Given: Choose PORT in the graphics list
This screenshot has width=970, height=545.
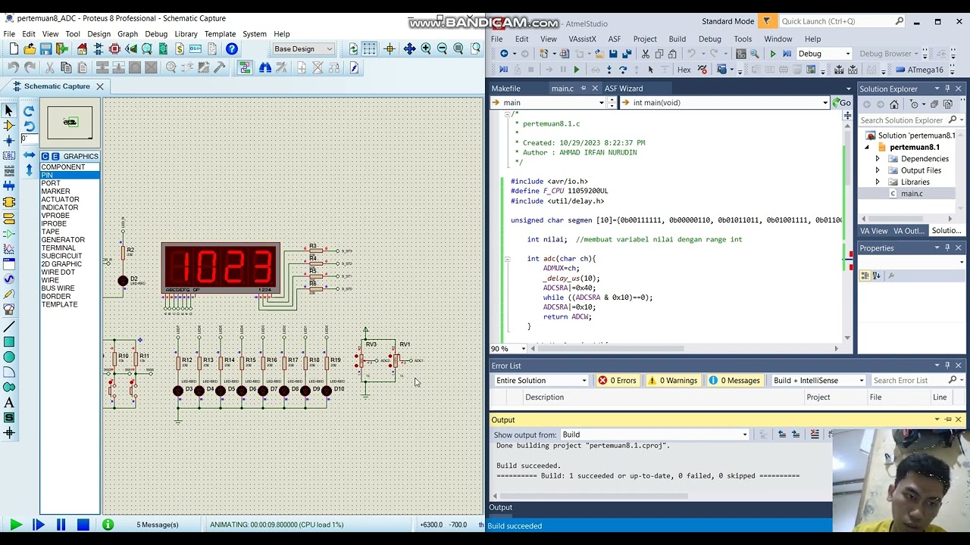Looking at the screenshot, I should [x=51, y=183].
